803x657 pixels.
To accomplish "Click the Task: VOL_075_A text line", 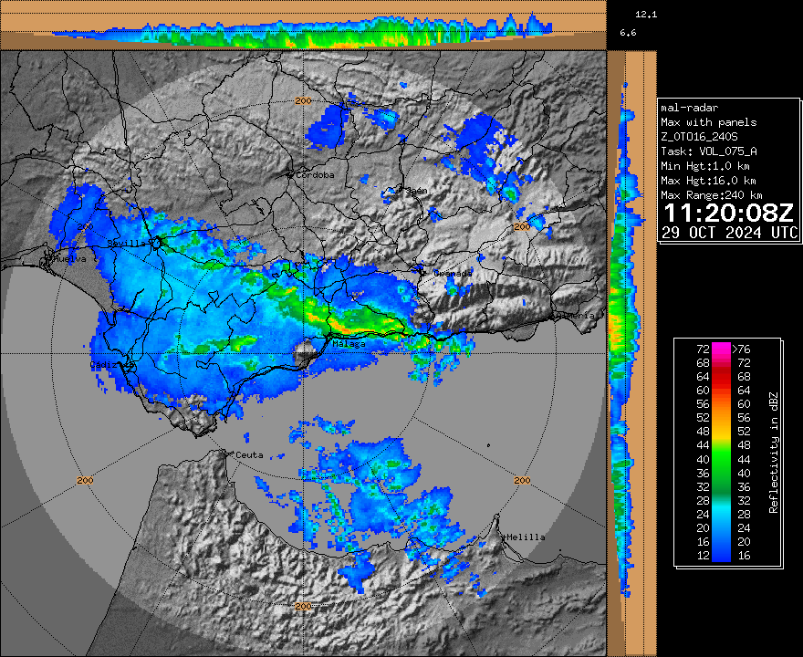I will [x=709, y=151].
